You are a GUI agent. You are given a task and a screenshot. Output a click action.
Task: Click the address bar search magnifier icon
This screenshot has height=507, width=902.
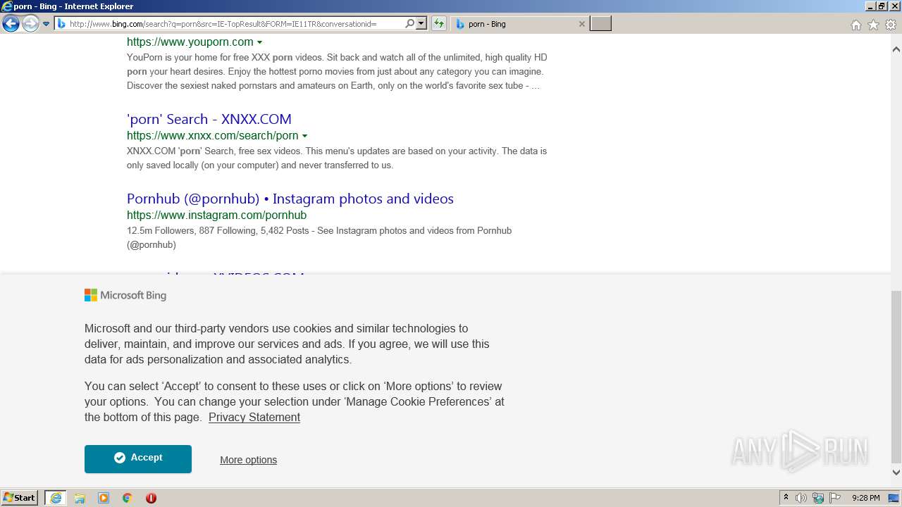[x=409, y=24]
